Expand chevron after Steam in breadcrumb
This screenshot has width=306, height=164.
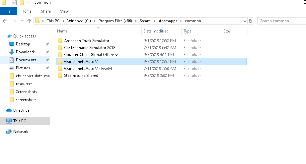154,21
